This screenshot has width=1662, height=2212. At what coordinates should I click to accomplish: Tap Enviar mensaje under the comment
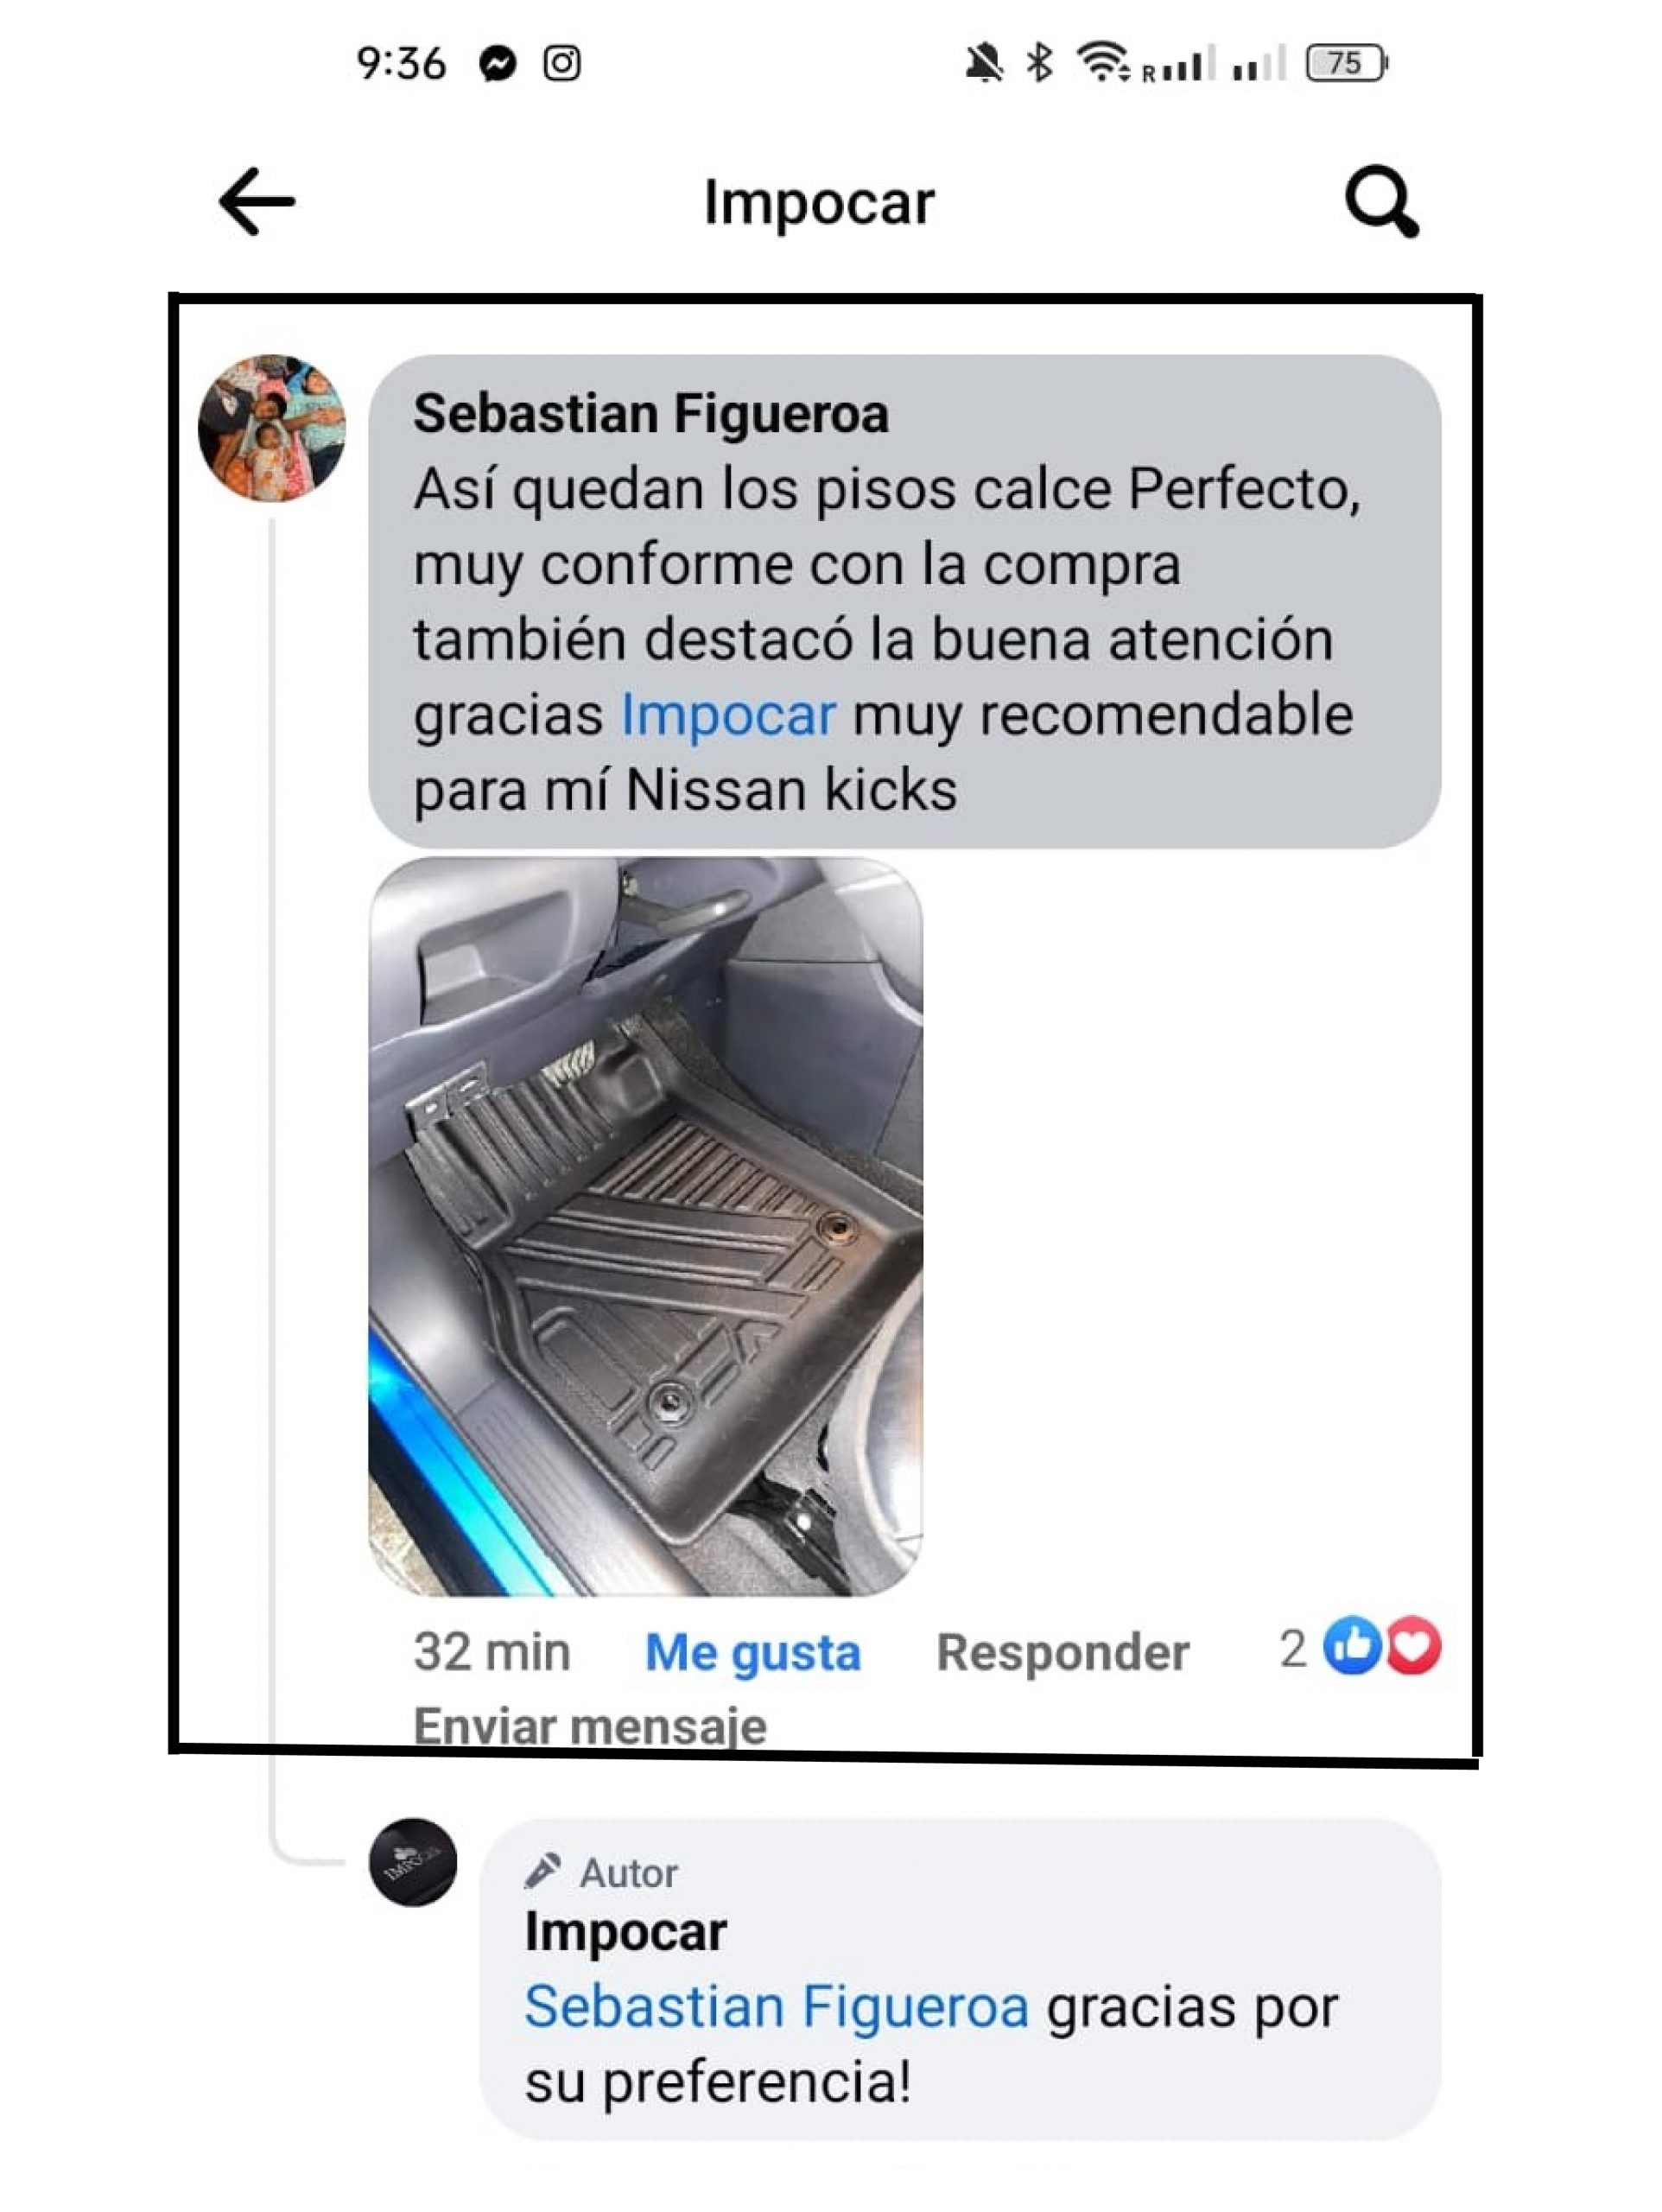(x=590, y=1726)
